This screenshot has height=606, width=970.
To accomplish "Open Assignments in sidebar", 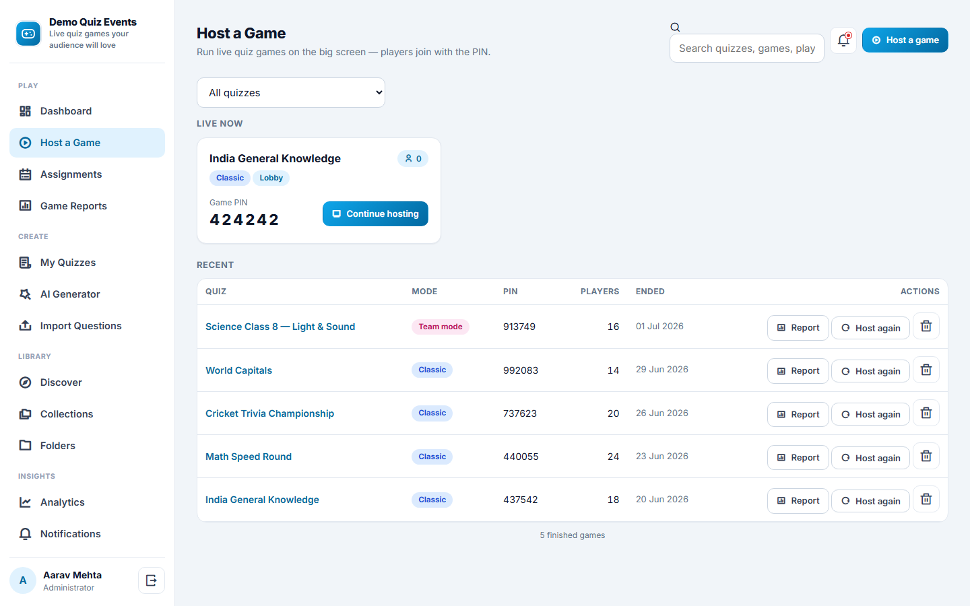I will pos(87,174).
